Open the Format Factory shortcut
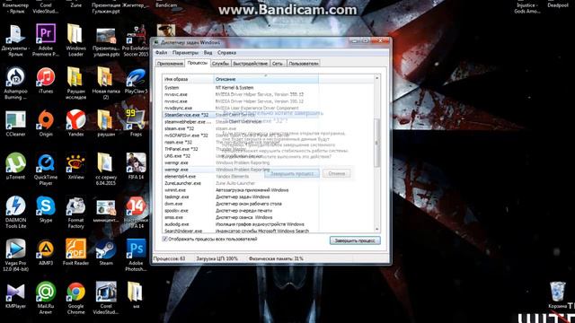The width and height of the screenshot is (575, 323). click(x=75, y=212)
